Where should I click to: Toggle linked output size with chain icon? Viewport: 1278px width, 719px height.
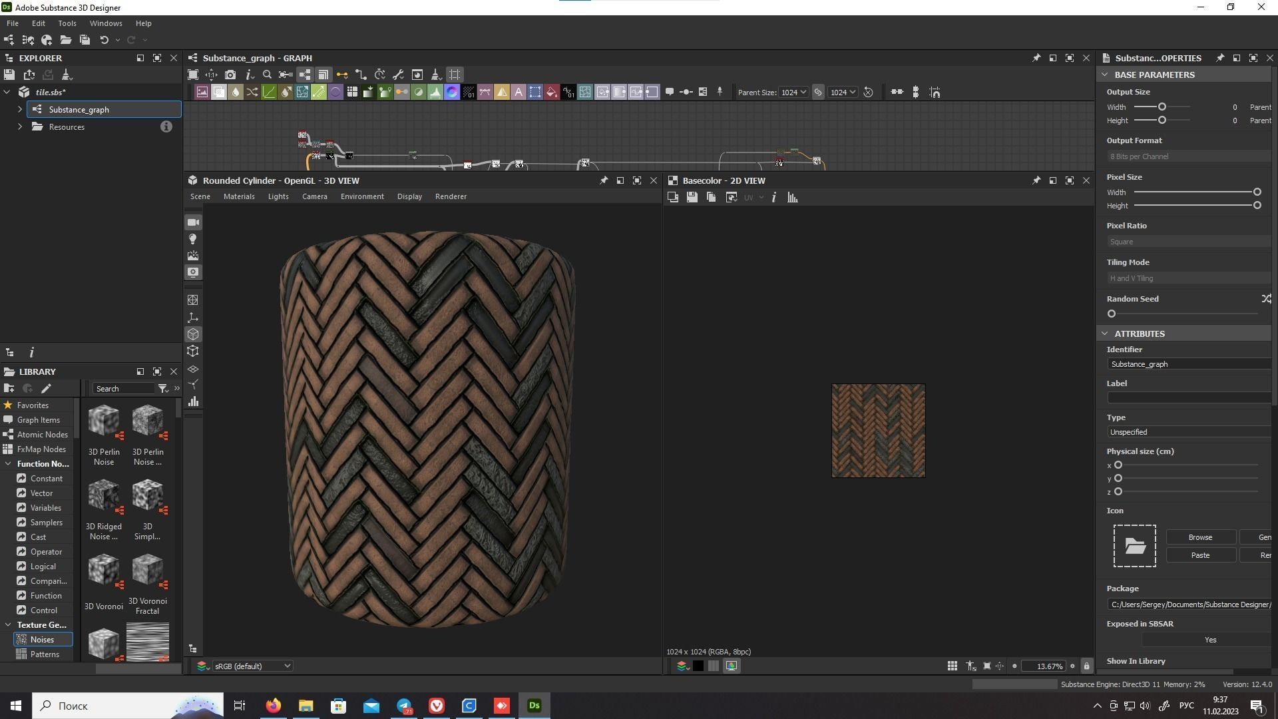tap(818, 92)
